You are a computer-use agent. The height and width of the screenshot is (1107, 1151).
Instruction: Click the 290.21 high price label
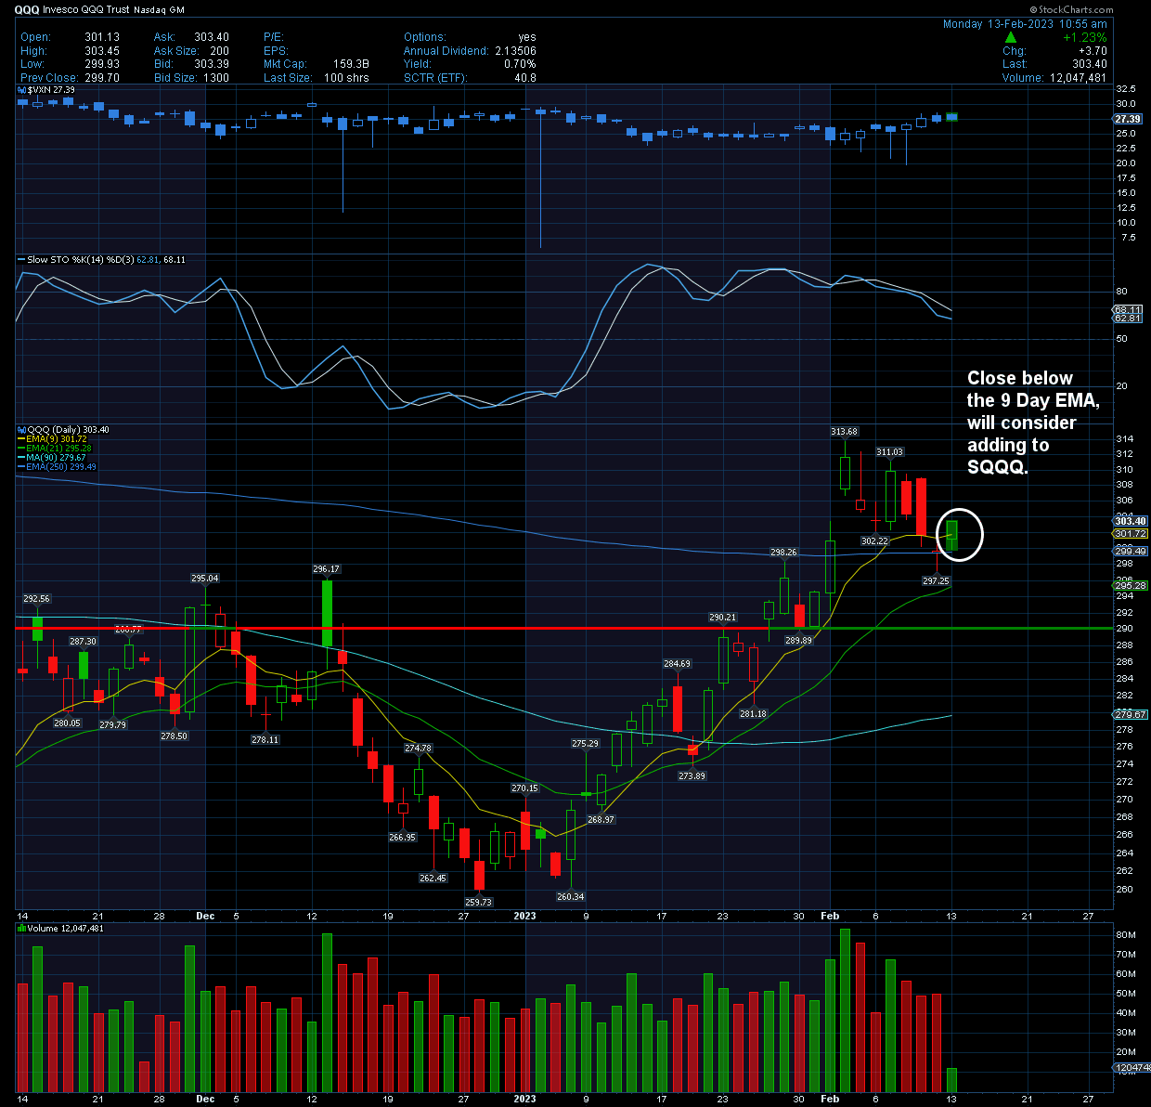pyautogui.click(x=722, y=618)
